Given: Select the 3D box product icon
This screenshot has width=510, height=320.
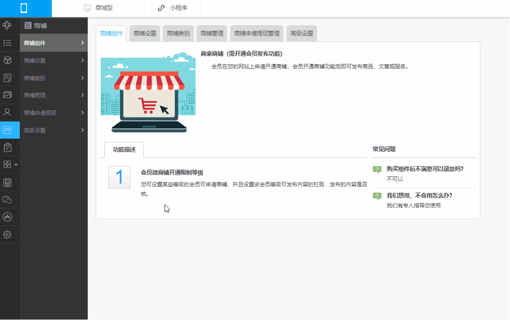Looking at the screenshot, I should pyautogui.click(x=8, y=60).
